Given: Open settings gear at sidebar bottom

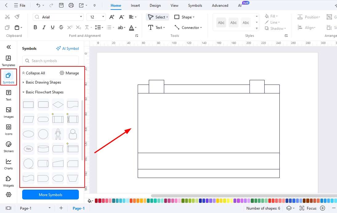Looking at the screenshot, I should pos(8,195).
